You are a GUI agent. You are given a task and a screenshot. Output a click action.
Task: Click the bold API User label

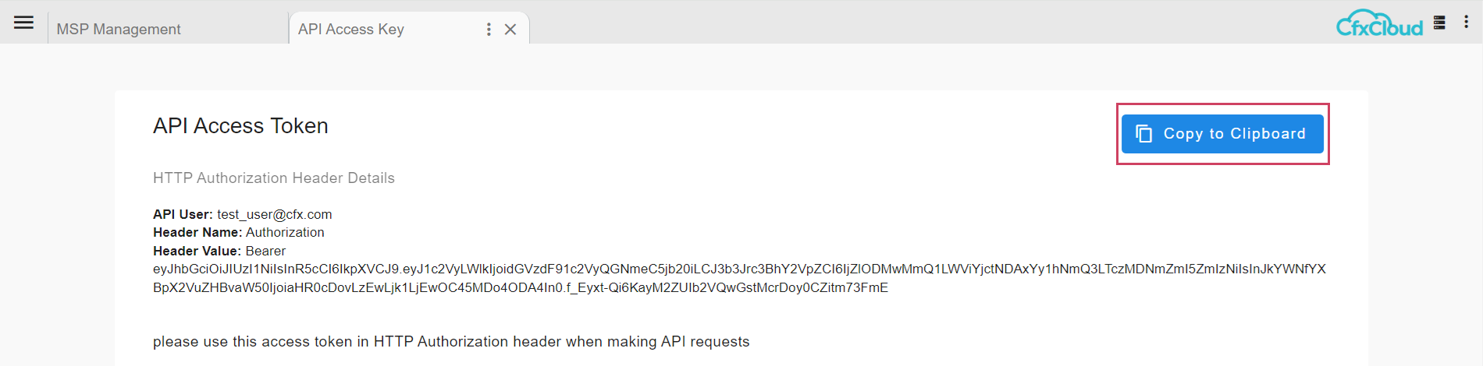(x=183, y=214)
